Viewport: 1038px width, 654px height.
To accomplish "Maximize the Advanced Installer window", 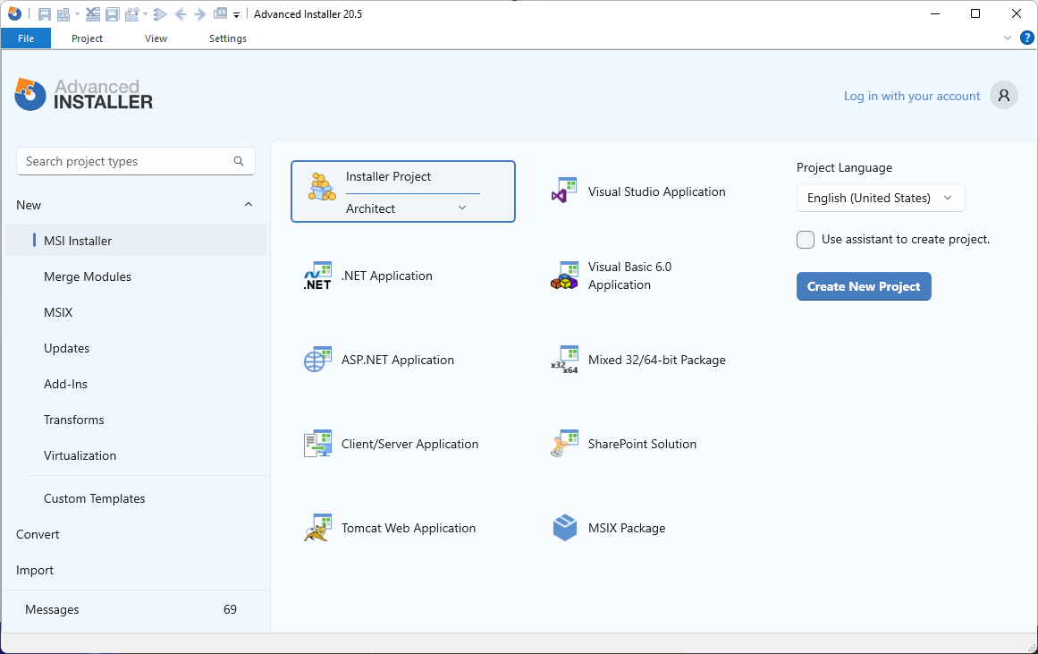I will [975, 14].
